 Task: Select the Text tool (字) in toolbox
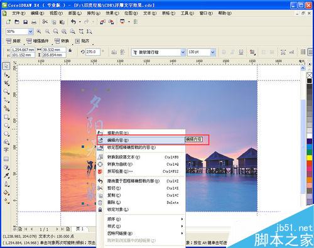tap(6, 150)
